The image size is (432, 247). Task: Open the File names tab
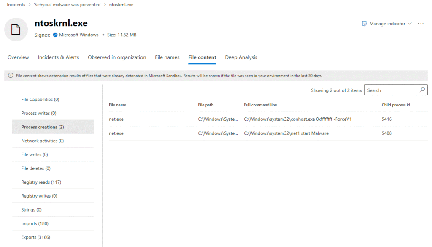pos(167,57)
